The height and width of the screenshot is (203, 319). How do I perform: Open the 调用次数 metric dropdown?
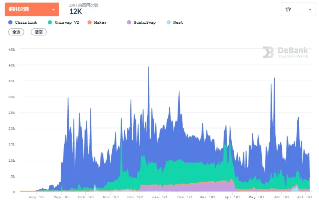click(32, 9)
